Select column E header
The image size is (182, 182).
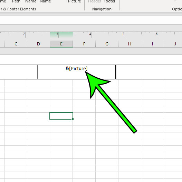pos(61,44)
